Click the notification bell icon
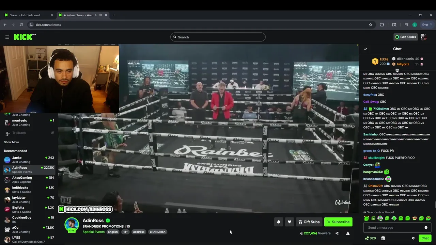The width and height of the screenshot is (436, 245). pyautogui.click(x=278, y=222)
